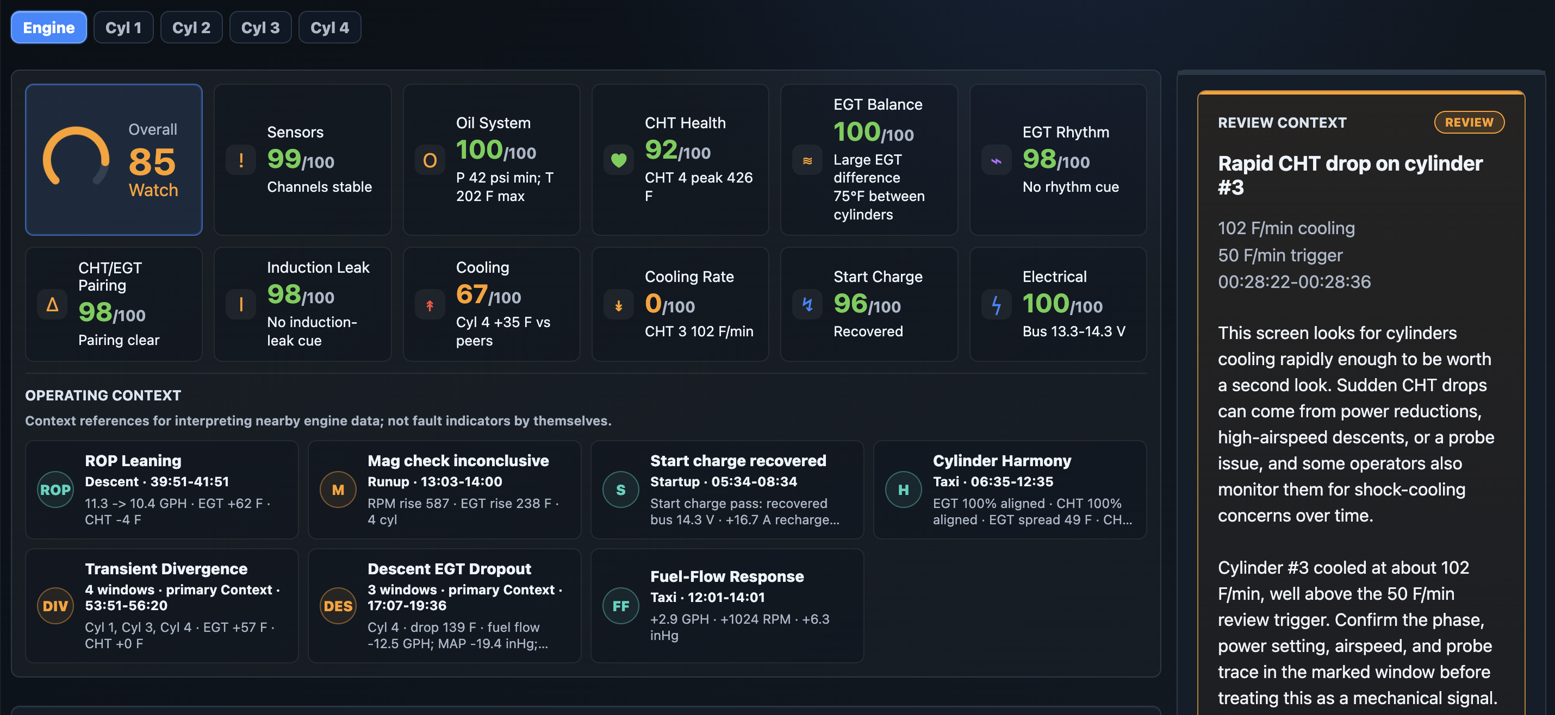This screenshot has height=715, width=1555.
Task: Click the CHT Health heart icon
Action: click(x=619, y=160)
